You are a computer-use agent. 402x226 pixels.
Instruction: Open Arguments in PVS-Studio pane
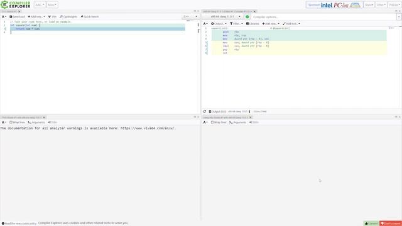[36, 122]
